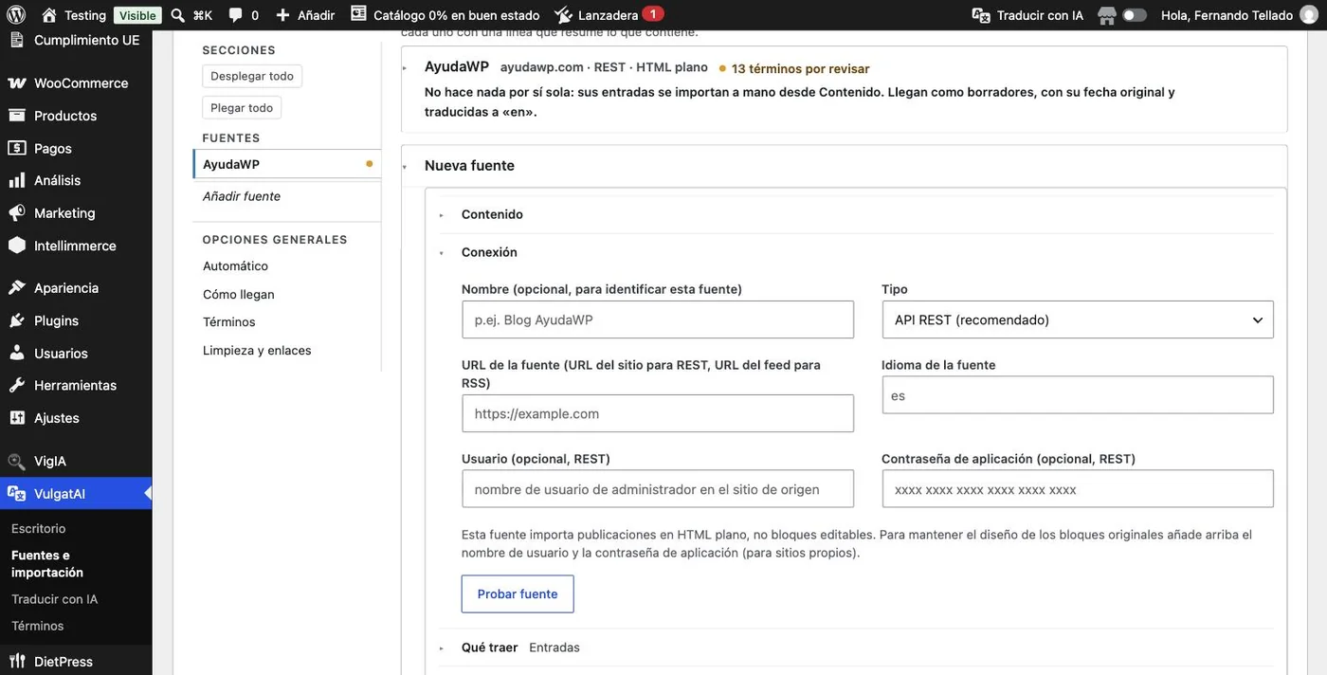The height and width of the screenshot is (675, 1327).
Task: Click the Probar fuente button
Action: [518, 594]
